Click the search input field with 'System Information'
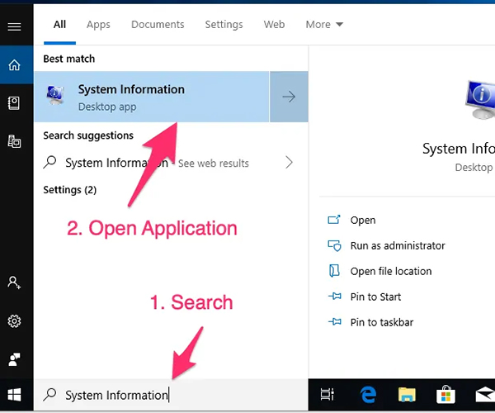Screen dimensions: 495x413 click(171, 395)
